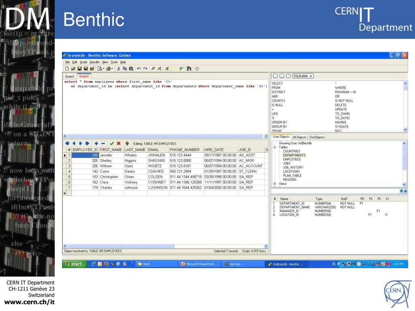Click the GROUP BY keyword in SQLBuilder
Screen dimensions: 415x311
(x=279, y=127)
